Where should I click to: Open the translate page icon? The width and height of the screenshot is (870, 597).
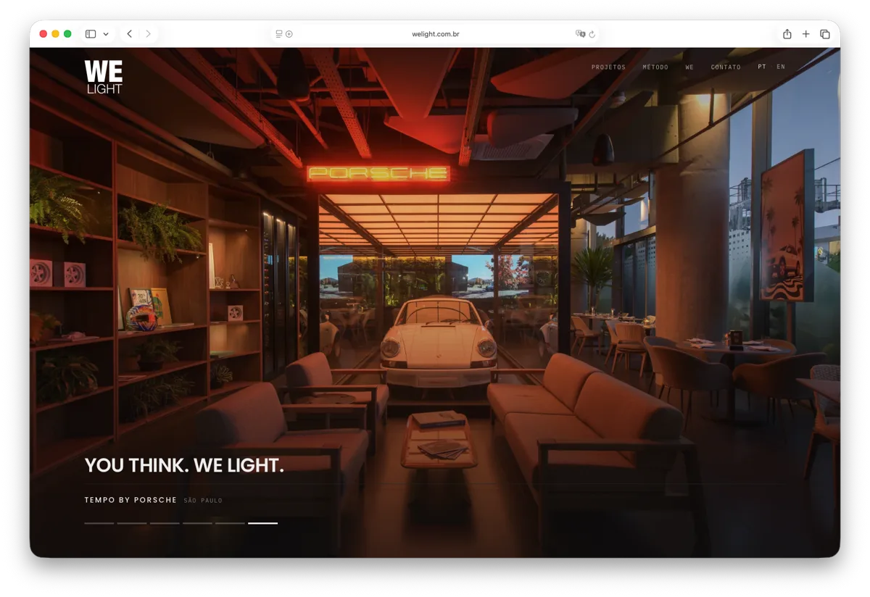click(x=580, y=34)
